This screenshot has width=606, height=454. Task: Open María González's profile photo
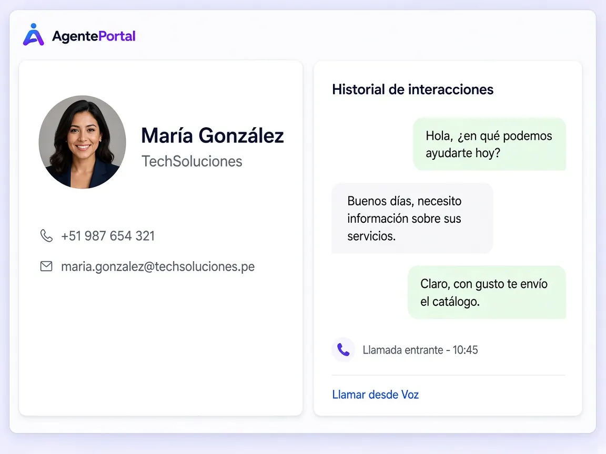82,142
